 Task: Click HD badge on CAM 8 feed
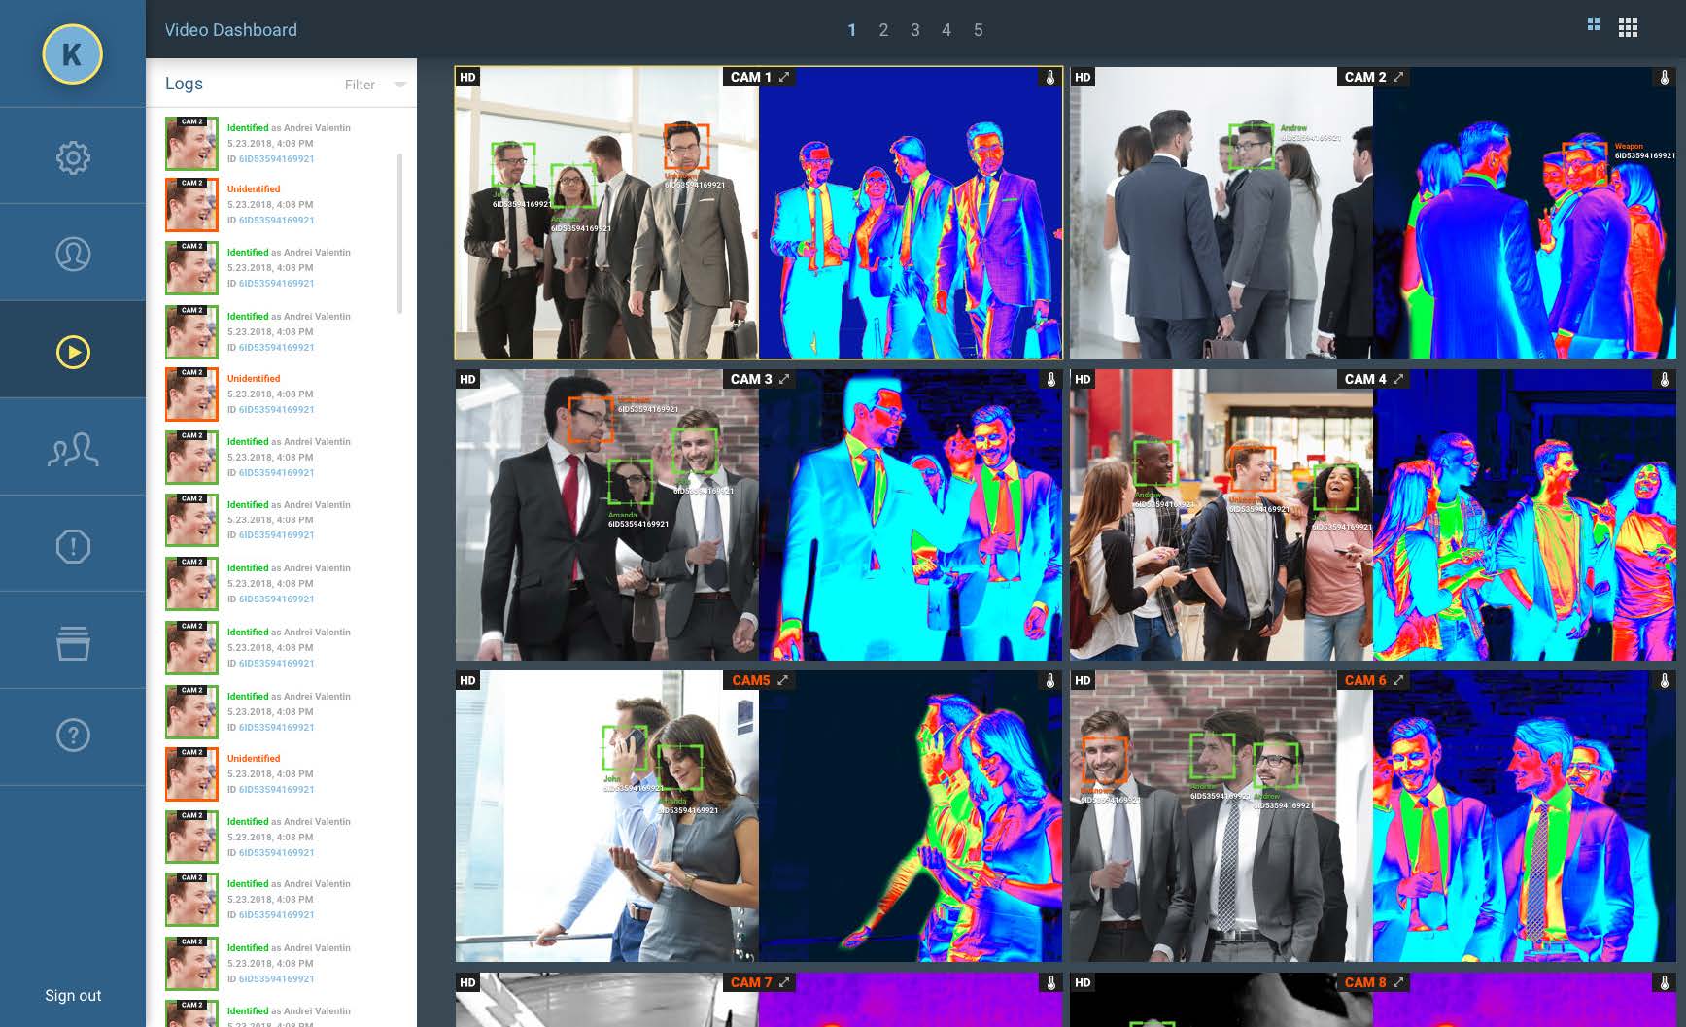pos(1083,982)
